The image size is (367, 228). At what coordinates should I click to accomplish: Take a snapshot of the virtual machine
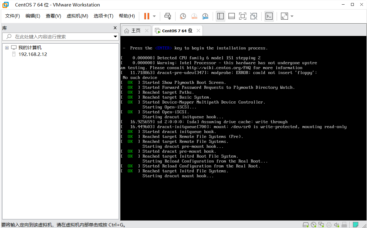click(x=183, y=16)
